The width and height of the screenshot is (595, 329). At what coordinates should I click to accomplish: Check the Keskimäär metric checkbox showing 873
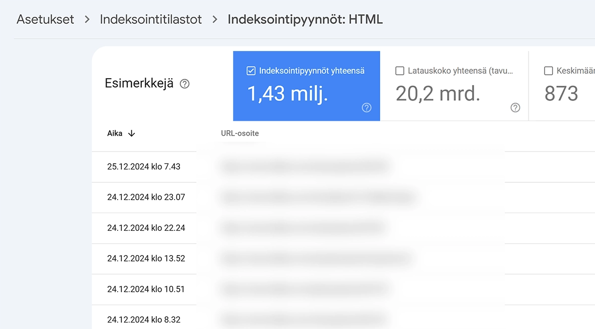point(549,71)
